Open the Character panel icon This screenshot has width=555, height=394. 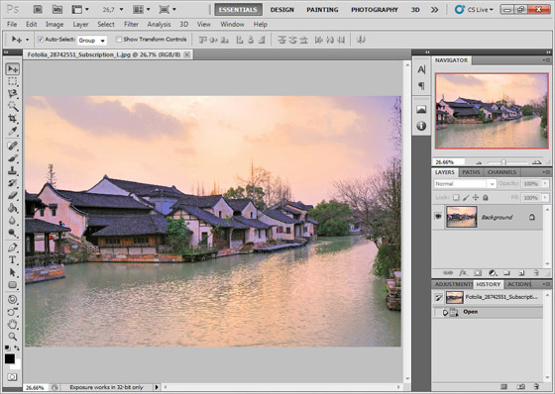coord(421,69)
